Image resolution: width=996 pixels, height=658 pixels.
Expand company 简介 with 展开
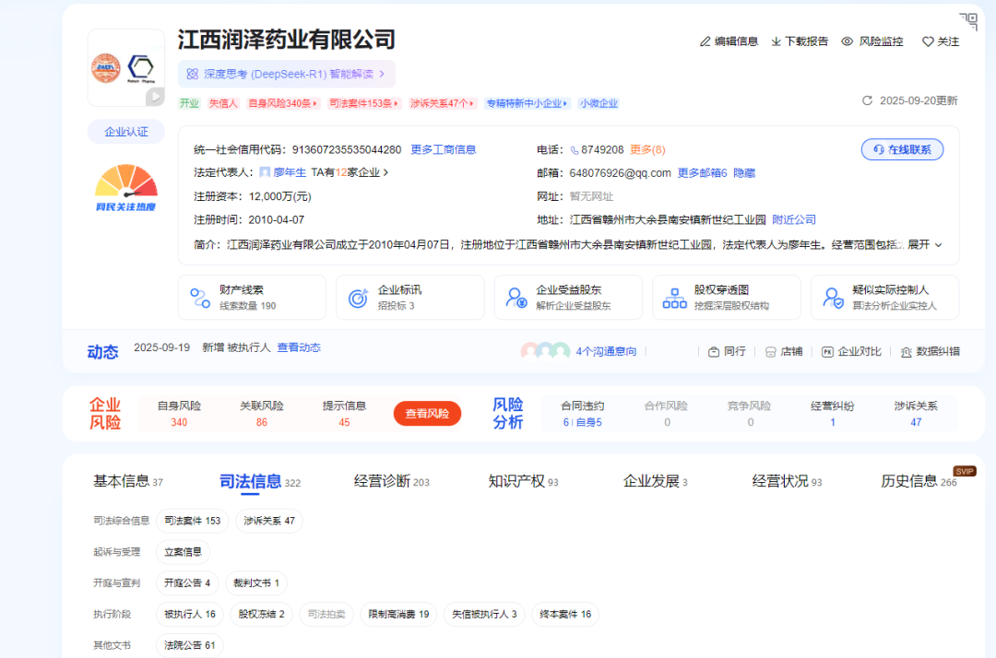pyautogui.click(x=925, y=244)
